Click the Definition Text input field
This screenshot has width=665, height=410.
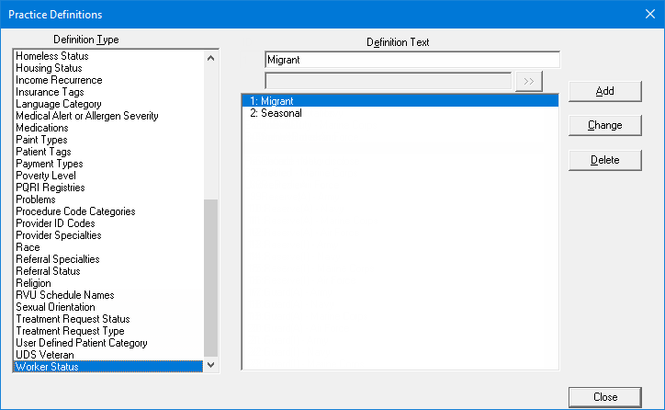pyautogui.click(x=411, y=60)
